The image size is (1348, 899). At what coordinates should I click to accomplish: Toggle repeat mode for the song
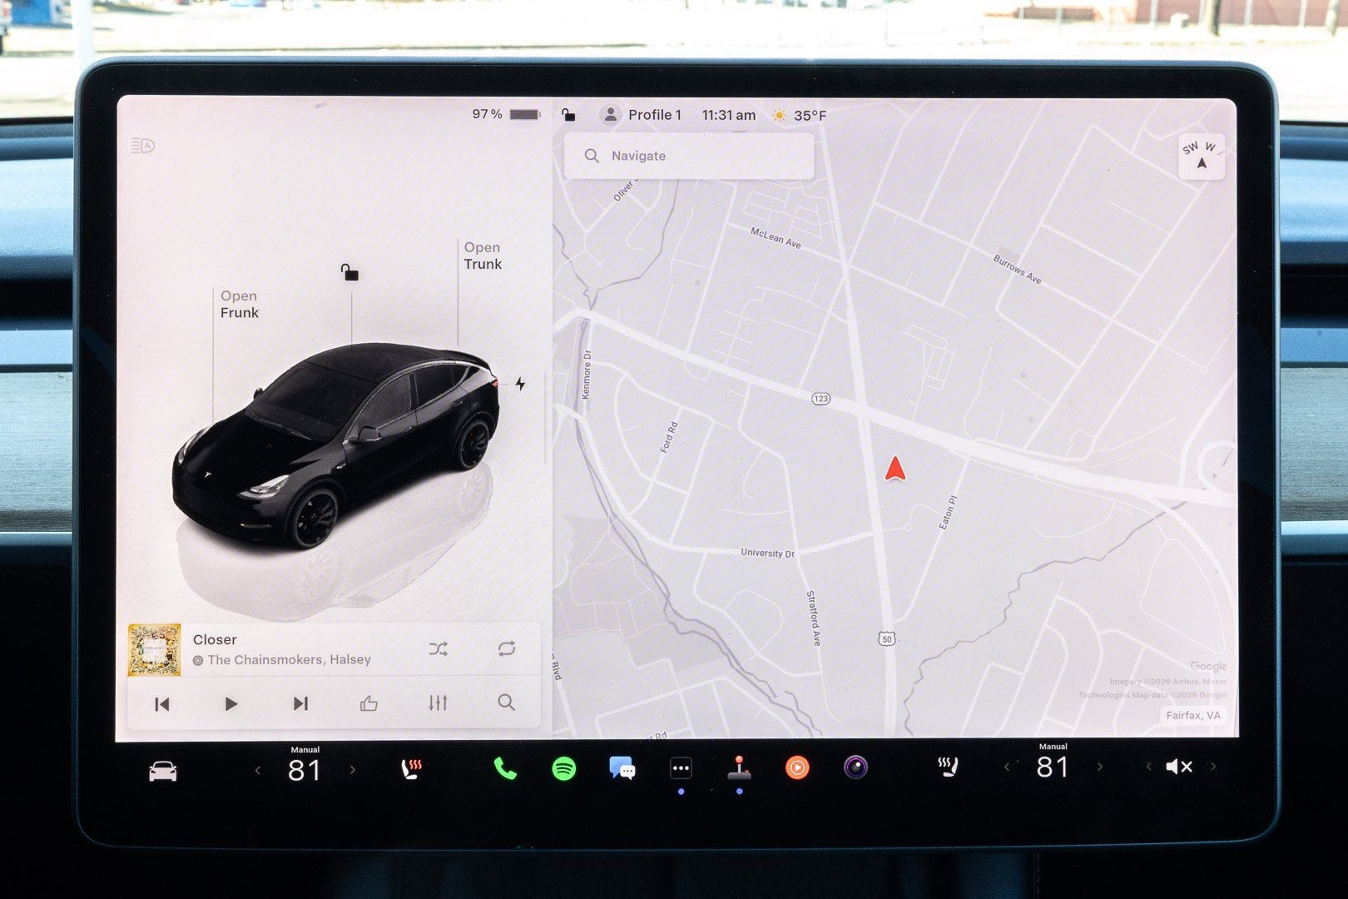tap(508, 648)
